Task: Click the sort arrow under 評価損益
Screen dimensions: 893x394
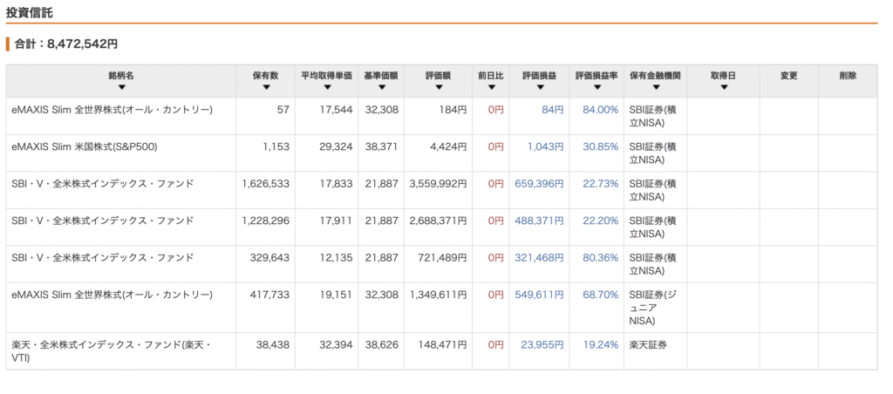Action: (x=539, y=87)
